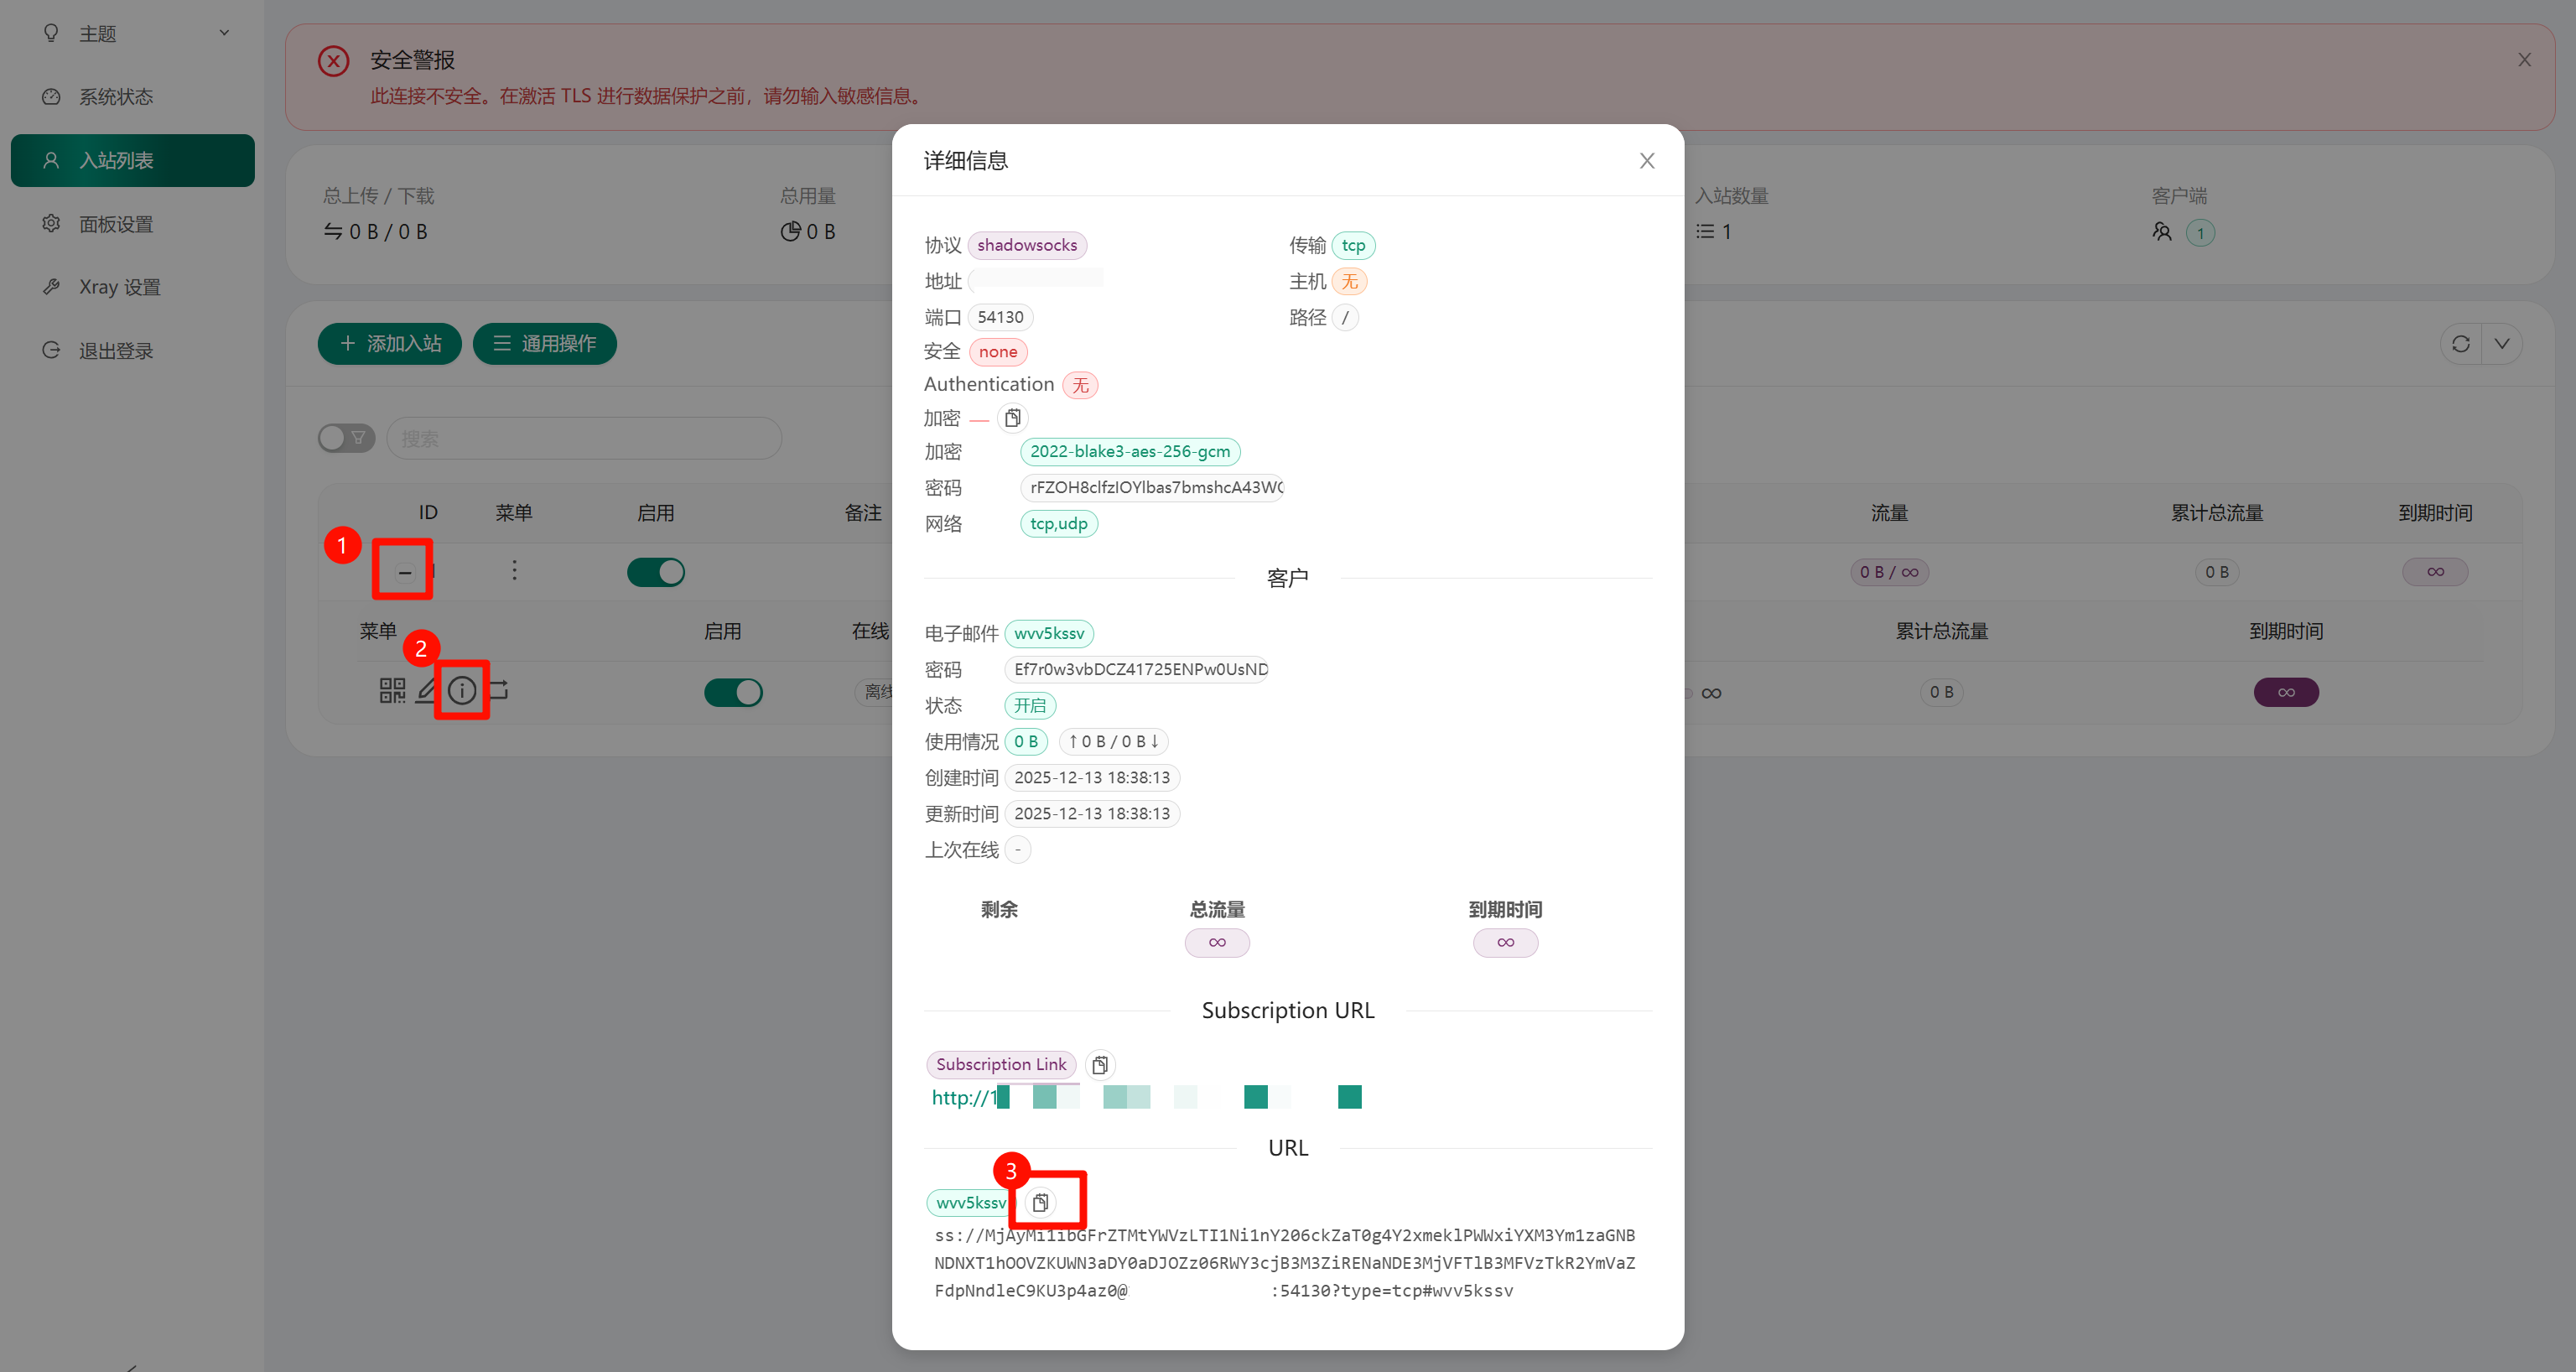Screen dimensions: 2576x1372
Task: Open dropdown arrow next to refresh
Action: [2501, 344]
